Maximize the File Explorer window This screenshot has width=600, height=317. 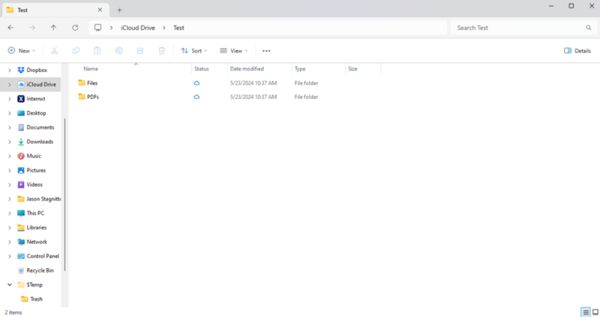[x=571, y=6]
